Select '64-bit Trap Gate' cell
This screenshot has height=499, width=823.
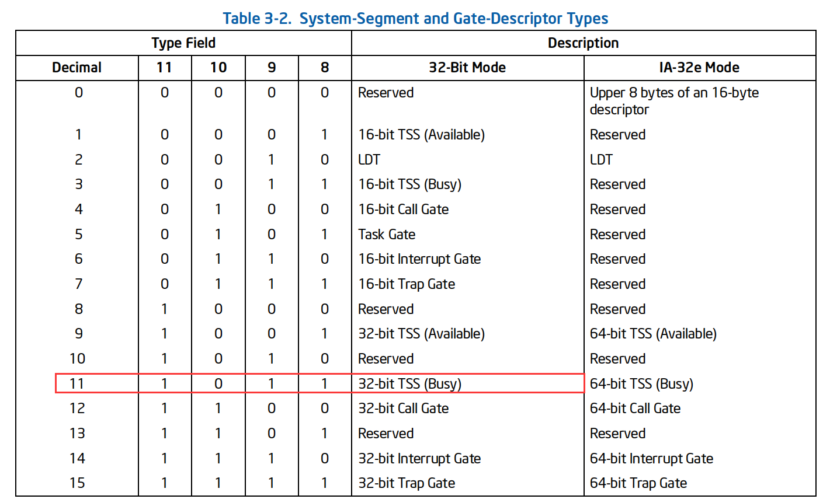[x=638, y=483]
